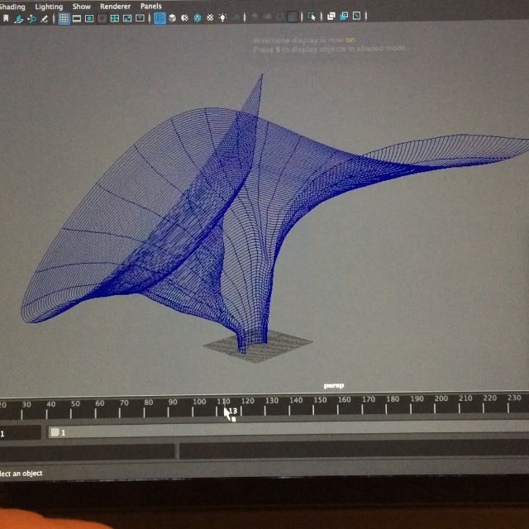Enable wireframe display cube icon

point(160,18)
